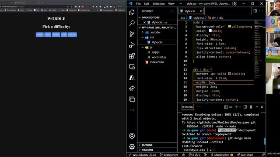Publish changes via status bar cloud icon
Image resolution: width=280 pixels, height=157 pixels.
[x=183, y=155]
